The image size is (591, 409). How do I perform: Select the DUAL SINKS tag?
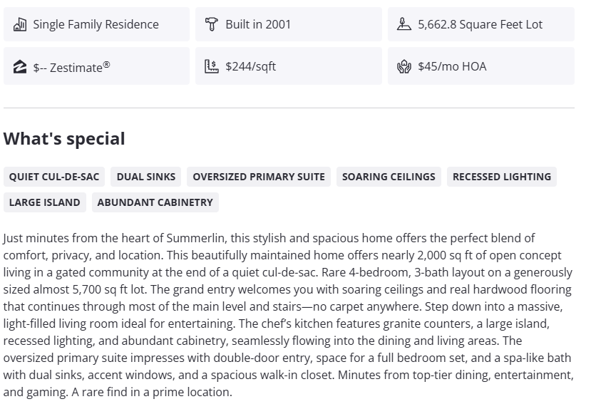coord(146,177)
